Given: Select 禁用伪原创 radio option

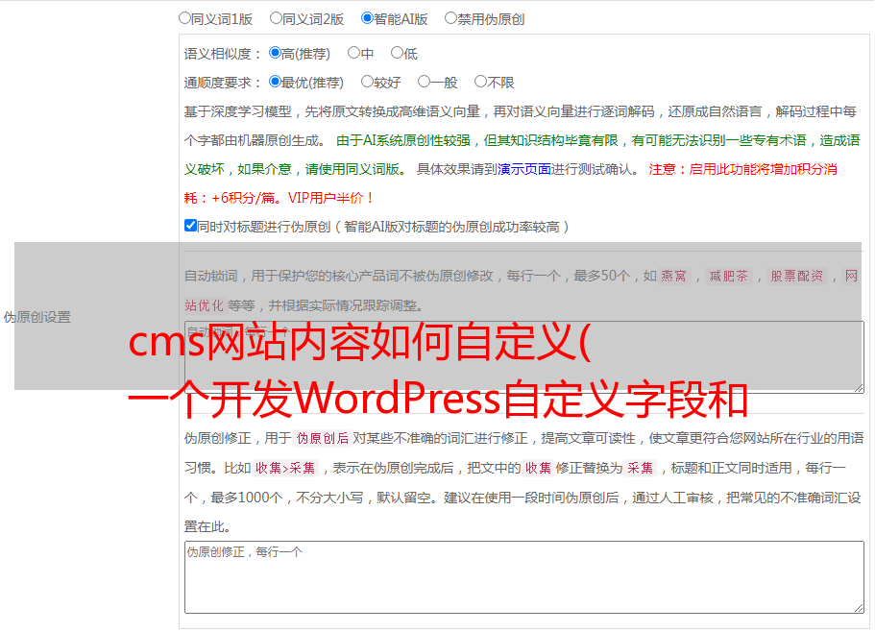Looking at the screenshot, I should 450,18.
